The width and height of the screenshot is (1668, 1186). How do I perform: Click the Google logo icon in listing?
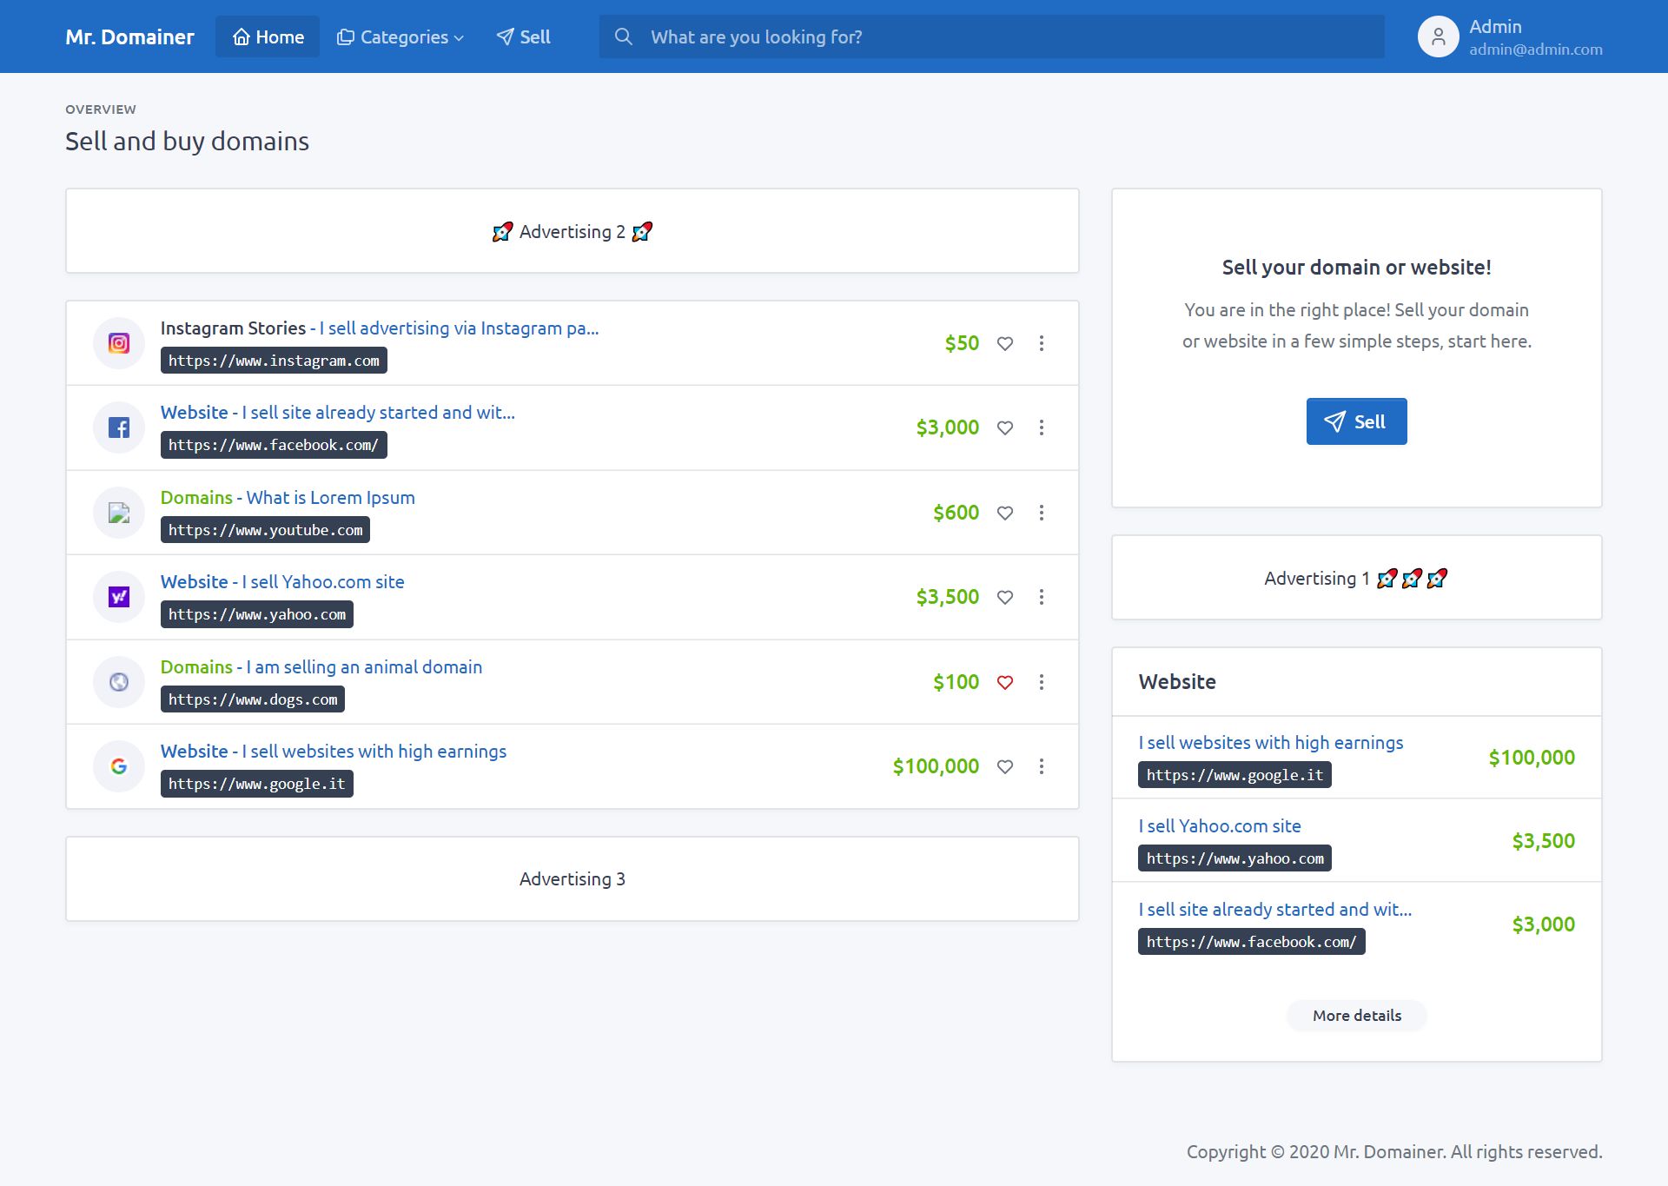(x=119, y=766)
